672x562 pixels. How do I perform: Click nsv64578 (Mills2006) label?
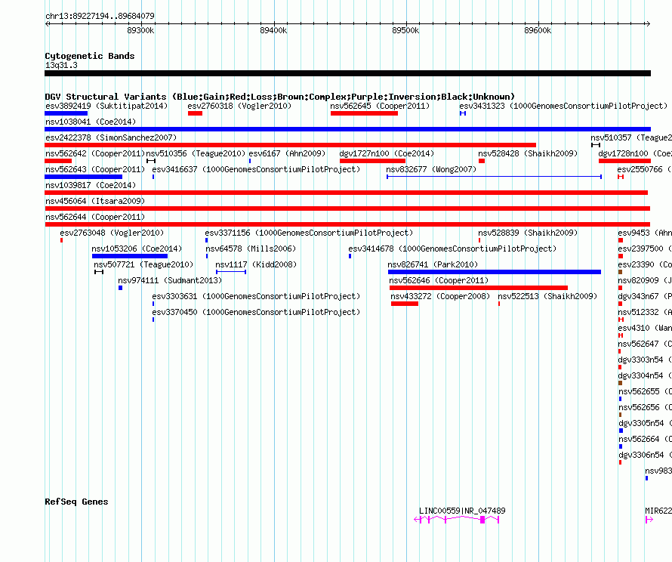251,249
